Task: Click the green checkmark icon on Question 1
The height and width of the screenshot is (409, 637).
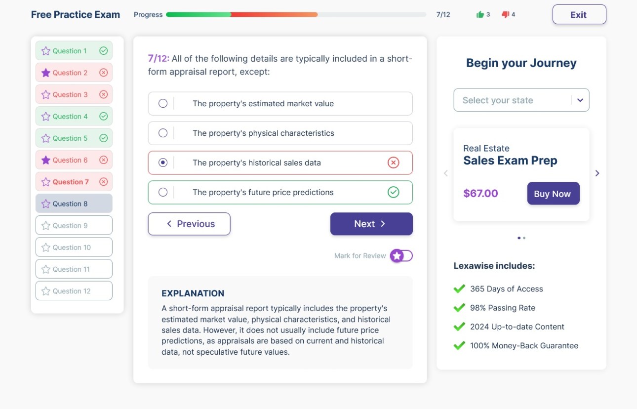Action: tap(103, 51)
